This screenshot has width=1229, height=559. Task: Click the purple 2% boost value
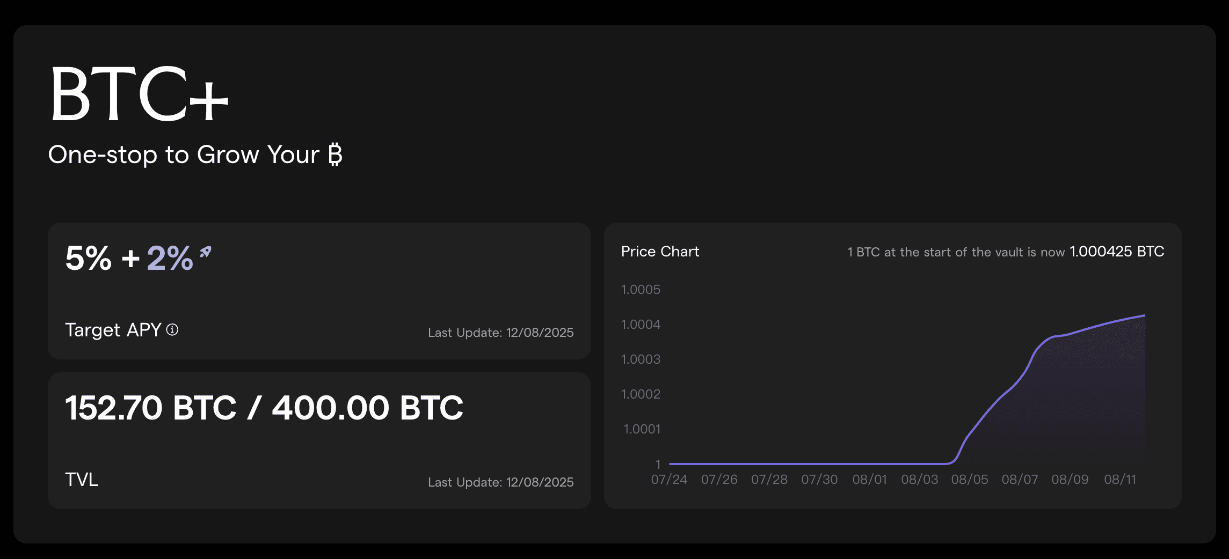coord(170,259)
